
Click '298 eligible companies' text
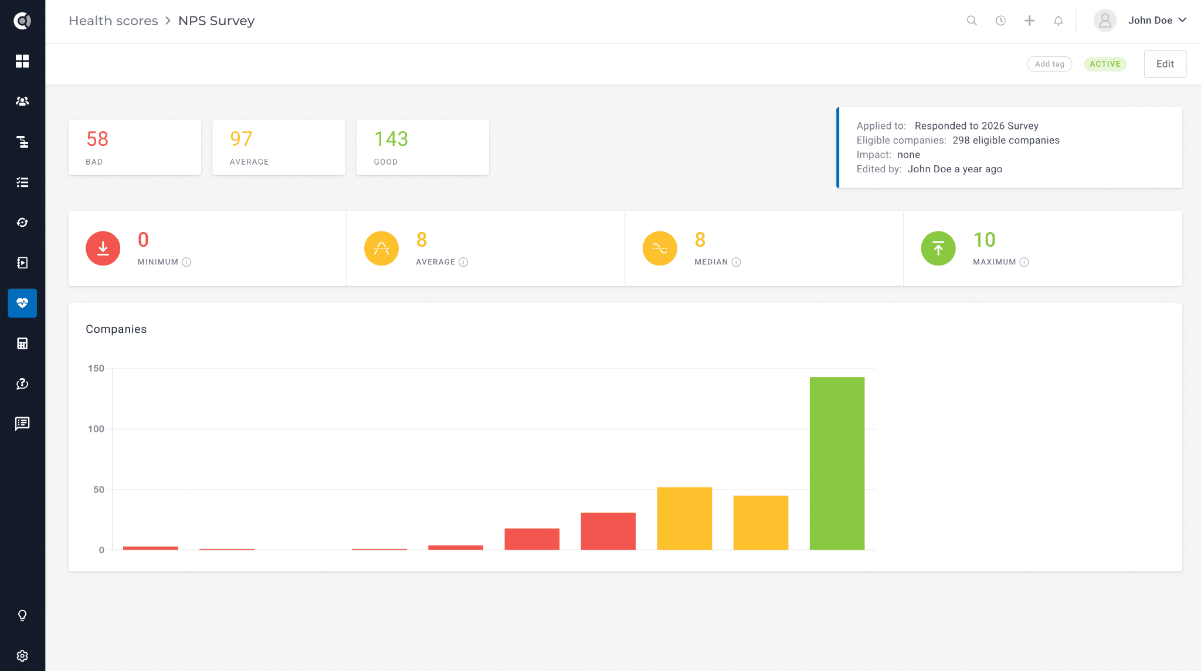[x=1006, y=140]
